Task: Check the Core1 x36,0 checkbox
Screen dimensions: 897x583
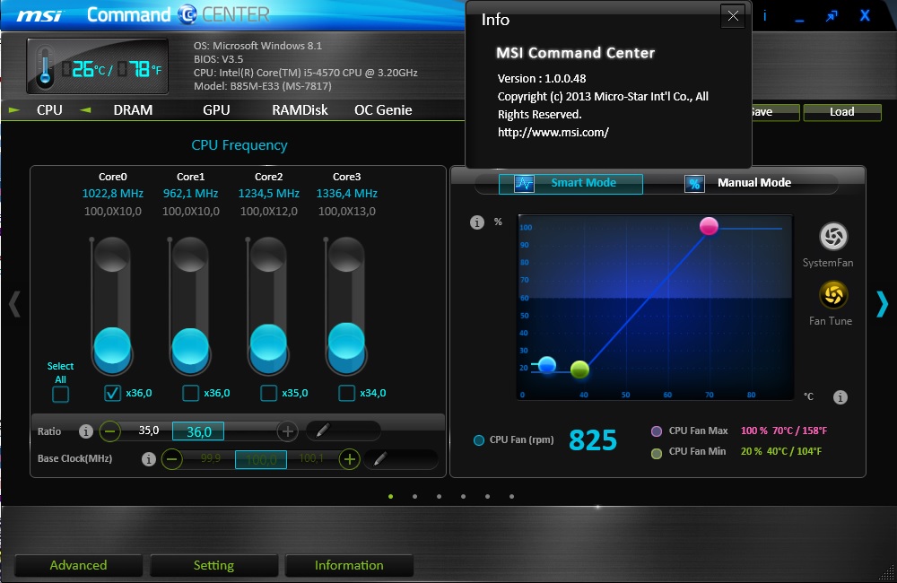Action: [x=190, y=393]
